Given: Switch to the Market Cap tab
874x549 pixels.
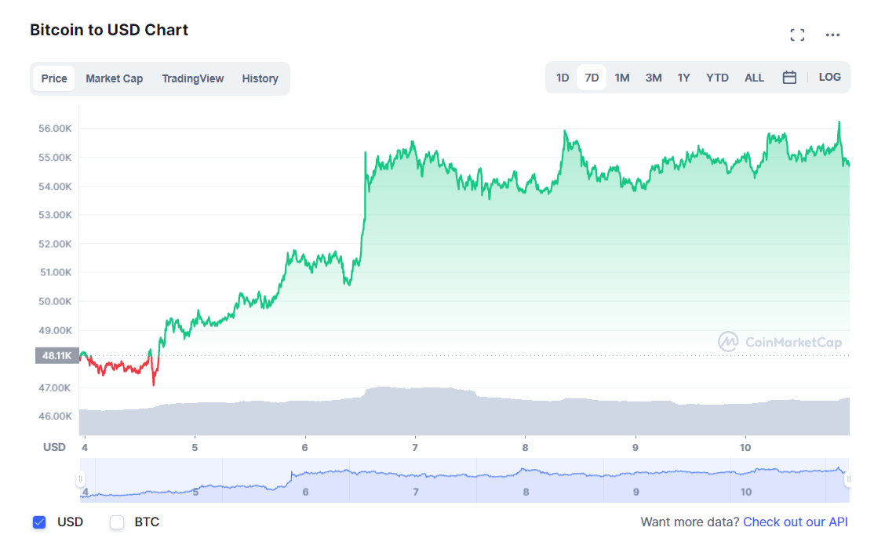Looking at the screenshot, I should pos(114,78).
